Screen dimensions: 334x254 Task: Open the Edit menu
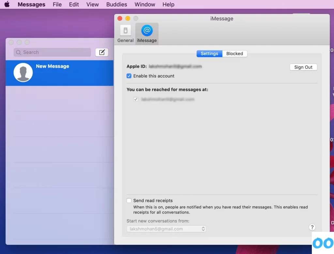pyautogui.click(x=74, y=5)
